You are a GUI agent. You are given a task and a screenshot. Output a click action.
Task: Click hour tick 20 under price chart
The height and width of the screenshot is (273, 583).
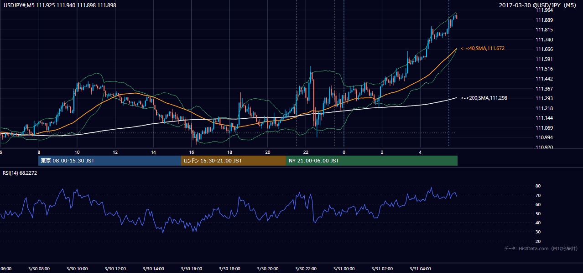pos(268,152)
